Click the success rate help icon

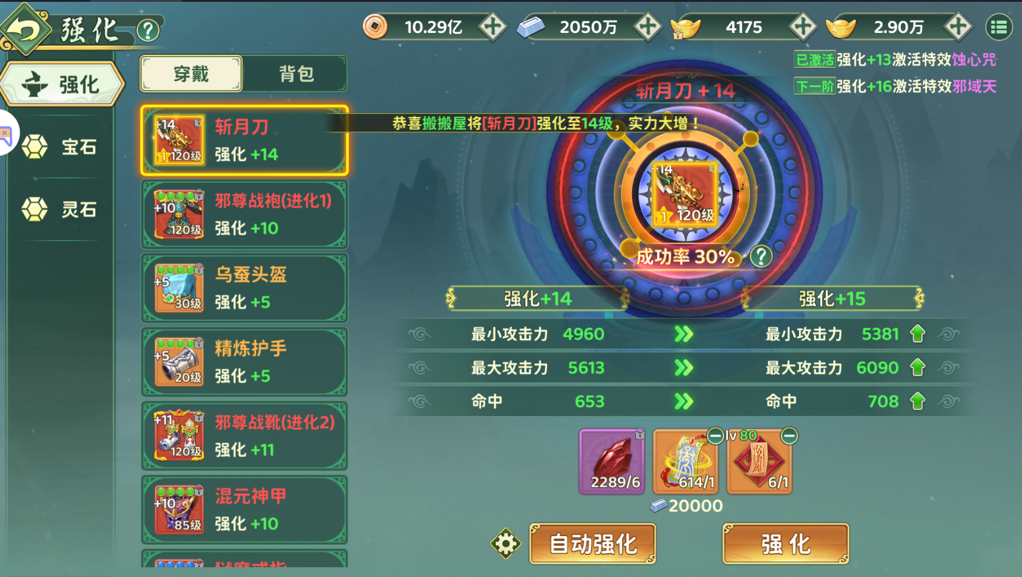click(x=761, y=257)
